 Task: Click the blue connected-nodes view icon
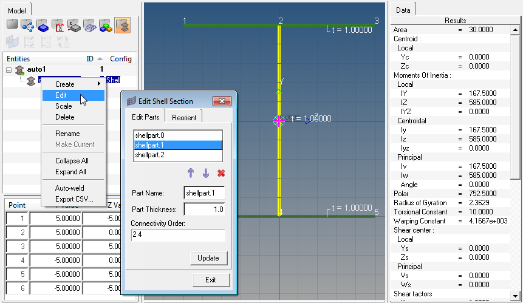pyautogui.click(x=27, y=25)
